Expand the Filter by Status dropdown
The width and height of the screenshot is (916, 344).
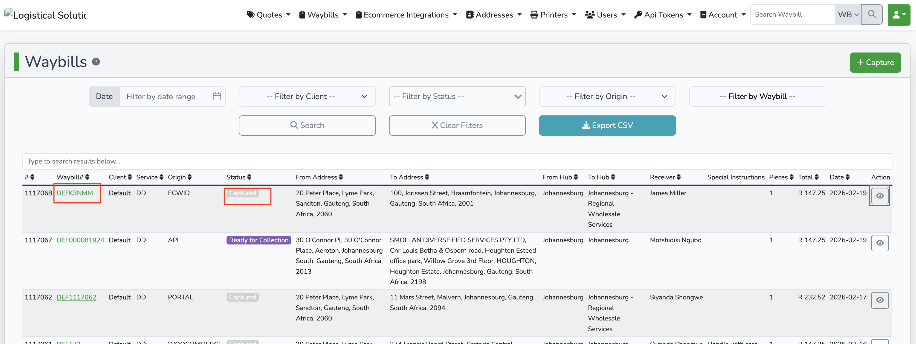tap(457, 96)
